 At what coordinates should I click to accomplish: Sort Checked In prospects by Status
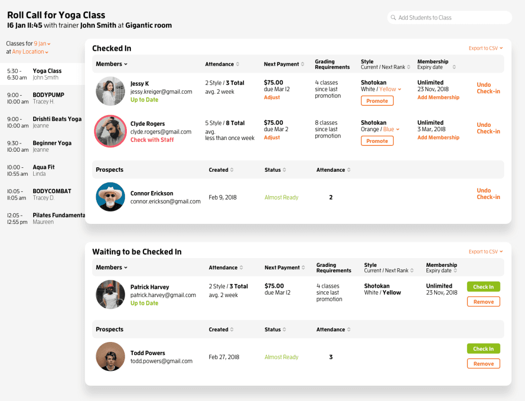click(x=284, y=170)
